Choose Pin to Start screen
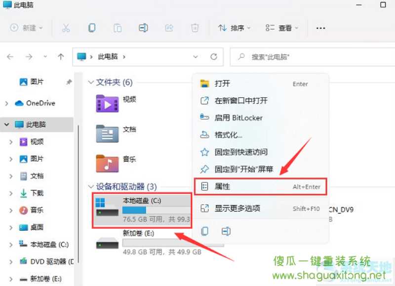Viewport: 395px width, 286px height. click(261, 169)
